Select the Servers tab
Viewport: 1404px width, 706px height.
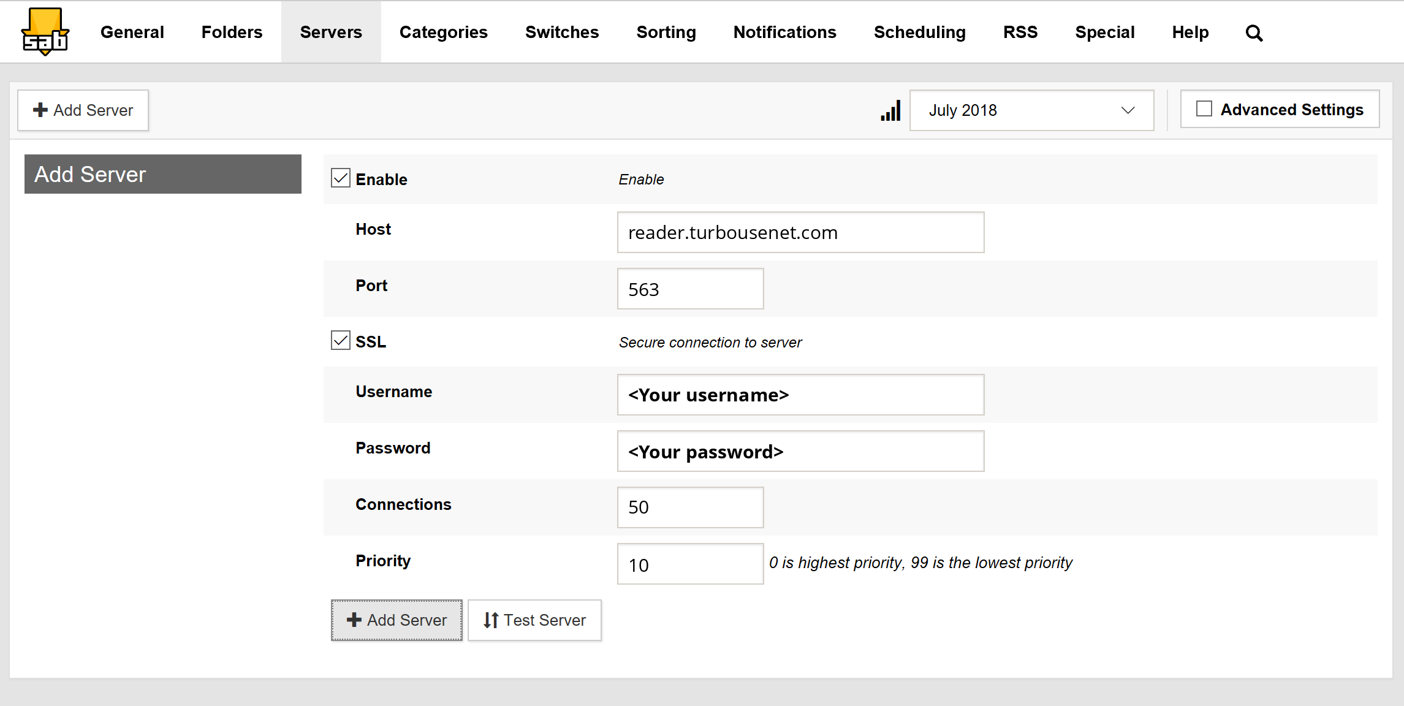pos(331,32)
